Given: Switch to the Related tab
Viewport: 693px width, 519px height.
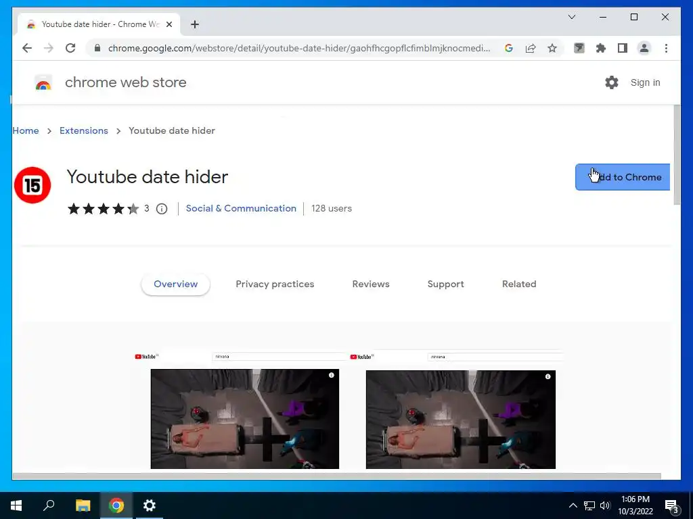Looking at the screenshot, I should tap(519, 285).
